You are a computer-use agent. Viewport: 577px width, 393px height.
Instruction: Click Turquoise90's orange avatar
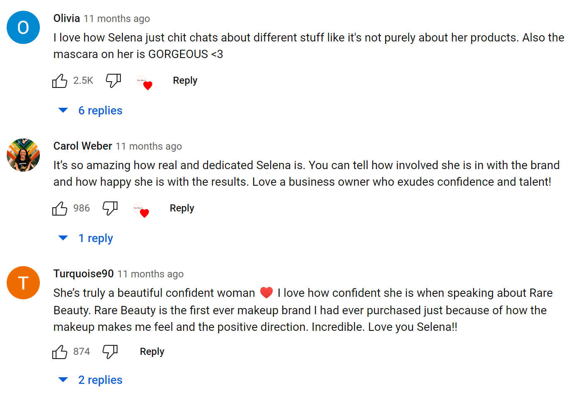[23, 283]
